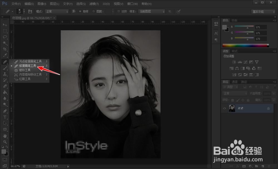Select the Horizontal Type tool
This screenshot has width=278, height=169.
pos(5,117)
